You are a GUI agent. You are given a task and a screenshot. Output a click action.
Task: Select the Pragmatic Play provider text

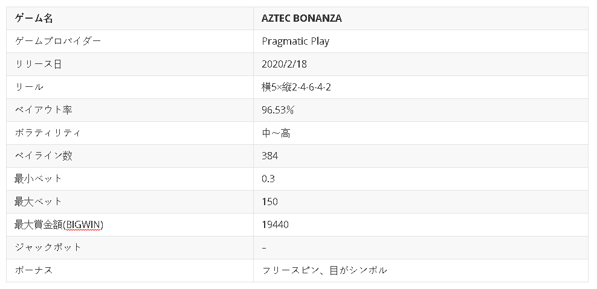[x=295, y=41]
